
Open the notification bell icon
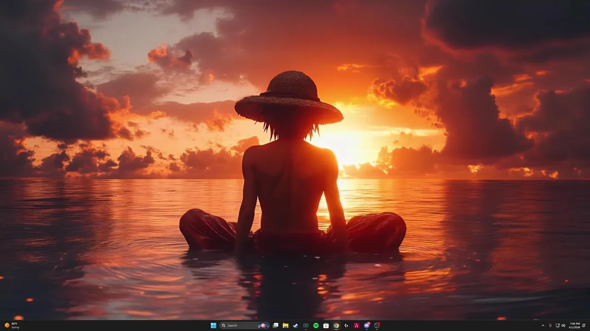(584, 325)
